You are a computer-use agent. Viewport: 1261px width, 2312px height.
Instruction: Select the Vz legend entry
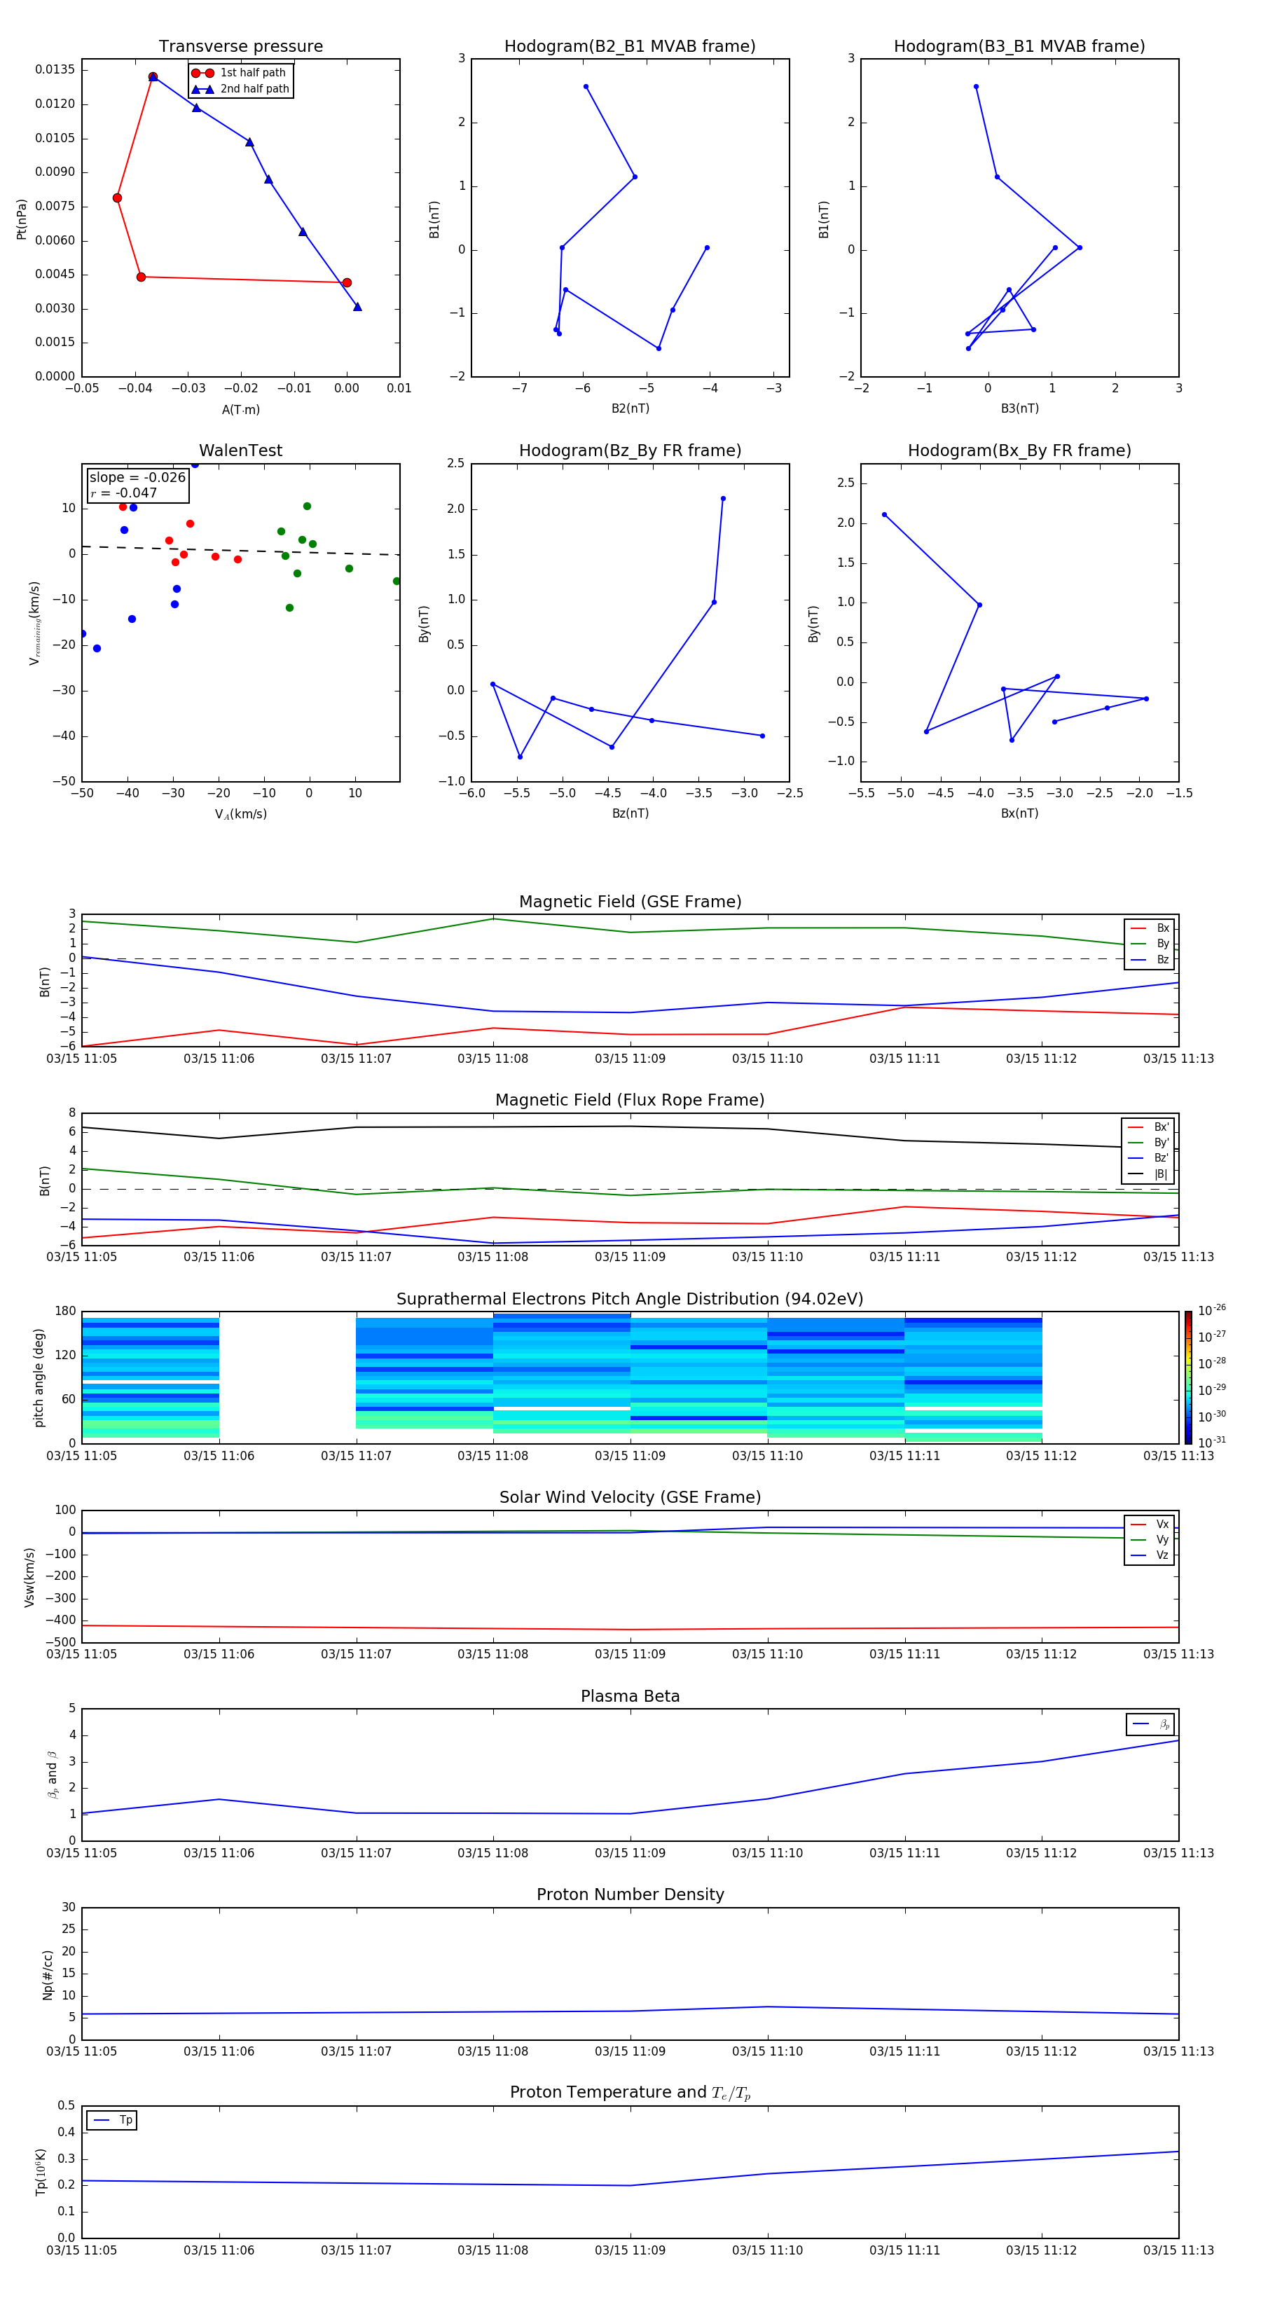click(x=1150, y=1555)
